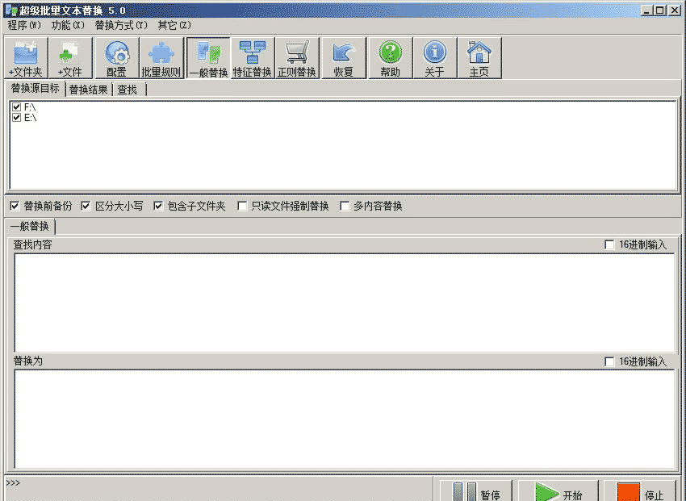Screen dimensions: 686x501
Task: Click the 关于 about icon
Action: point(434,56)
